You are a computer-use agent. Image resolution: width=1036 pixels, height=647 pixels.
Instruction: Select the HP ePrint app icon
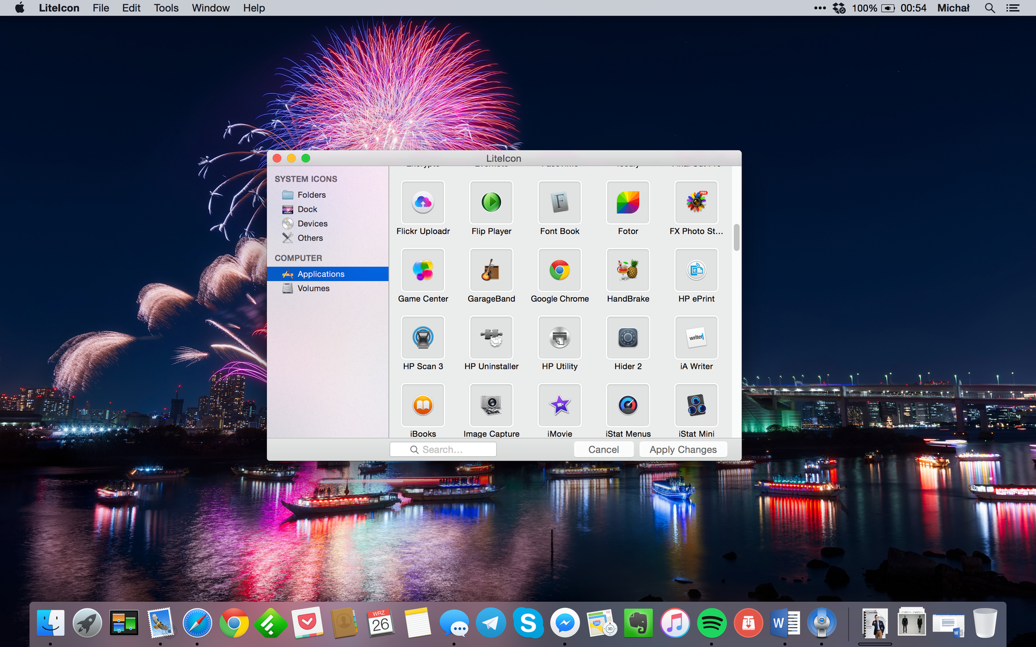pos(696,270)
